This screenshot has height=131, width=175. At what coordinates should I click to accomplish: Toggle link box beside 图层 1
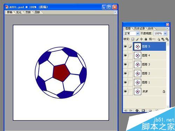pyautogui.click(x=130, y=82)
